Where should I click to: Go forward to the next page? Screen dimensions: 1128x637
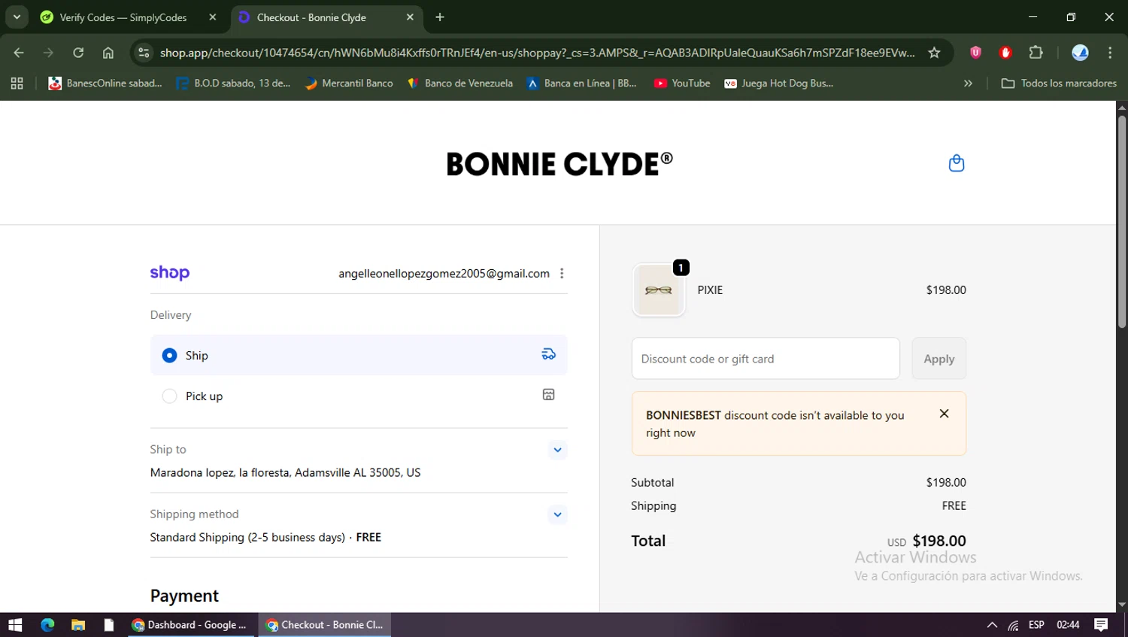[x=48, y=53]
